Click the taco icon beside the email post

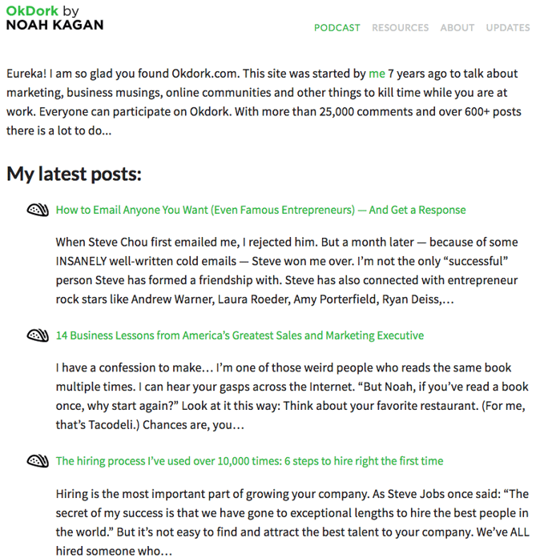coord(38,211)
